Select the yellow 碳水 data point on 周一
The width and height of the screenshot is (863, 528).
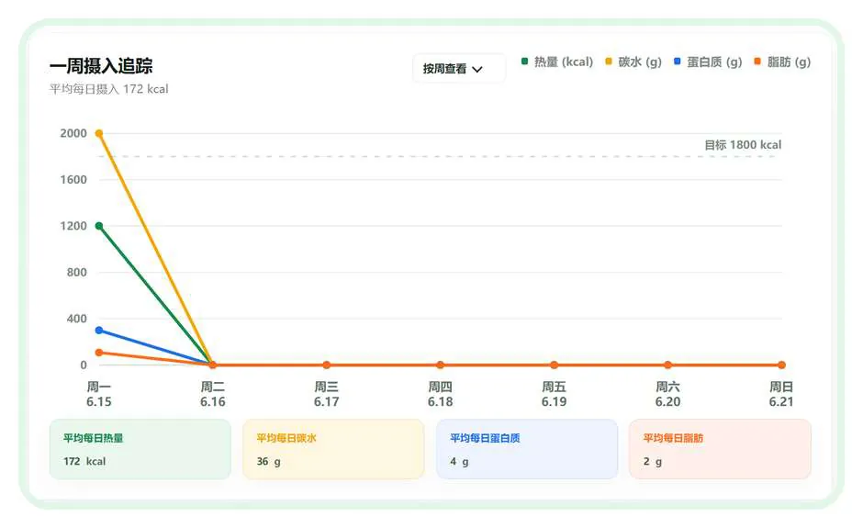tap(99, 133)
